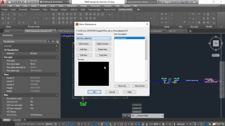Click the Delete Item... button

[x=103, y=49]
